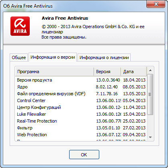Select the Файл определения вирусов (VDF) row
Image resolution: width=168 pixels, height=168 pixels.
click(81, 94)
